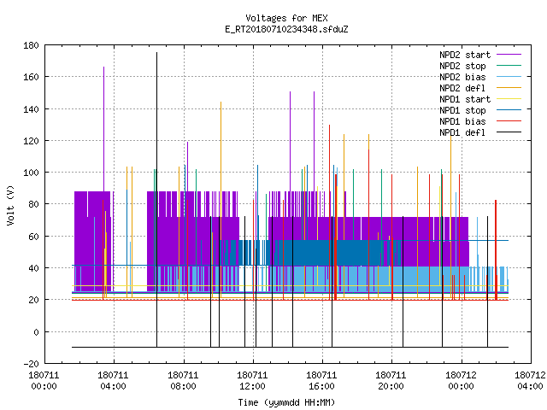Click the NPD1 stop legend label
This screenshot has width=547, height=410.
tap(462, 110)
